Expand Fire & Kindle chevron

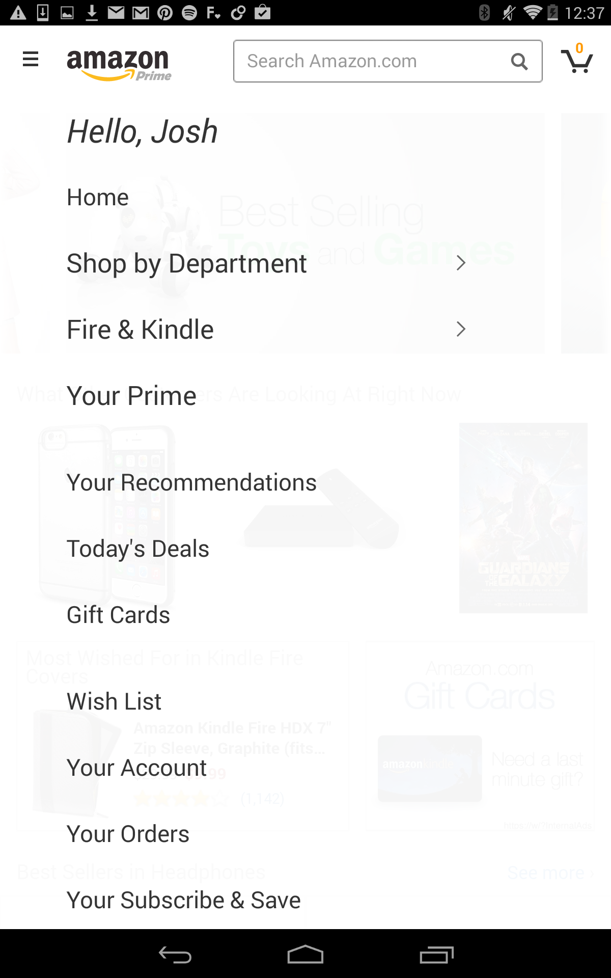(461, 330)
